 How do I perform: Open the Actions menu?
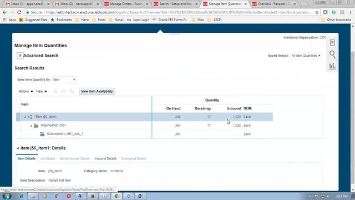(x=26, y=91)
